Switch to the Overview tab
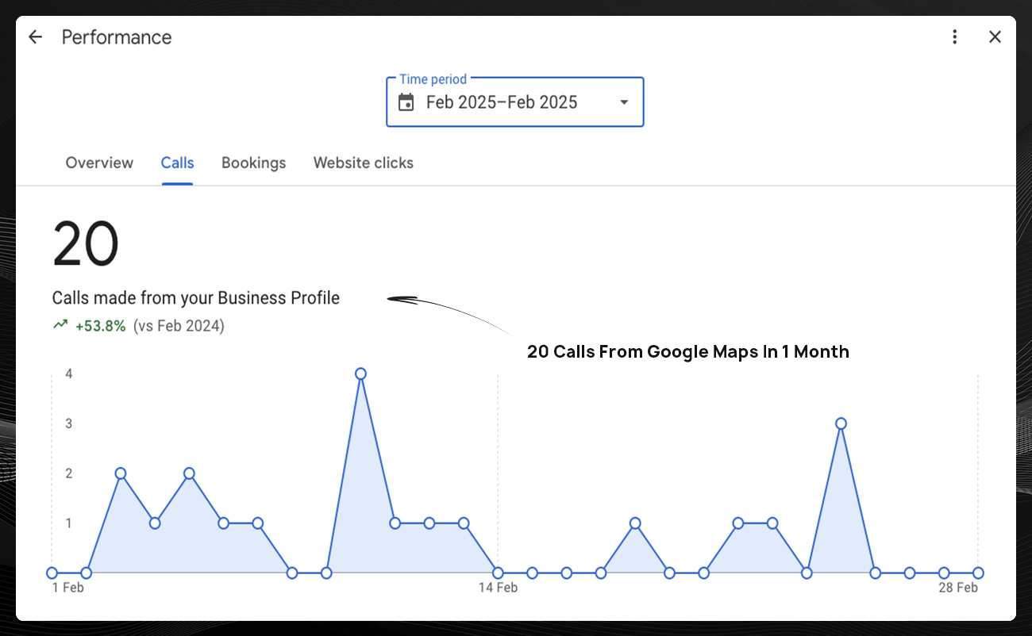 [99, 163]
